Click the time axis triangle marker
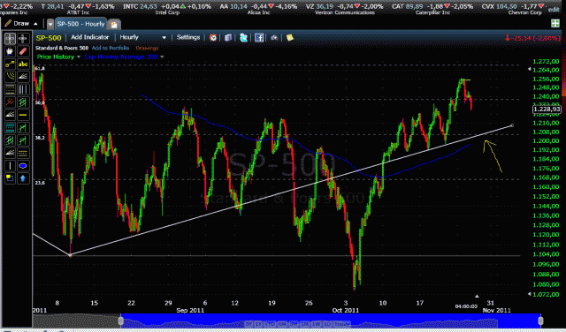This screenshot has width=566, height=332. (x=477, y=296)
